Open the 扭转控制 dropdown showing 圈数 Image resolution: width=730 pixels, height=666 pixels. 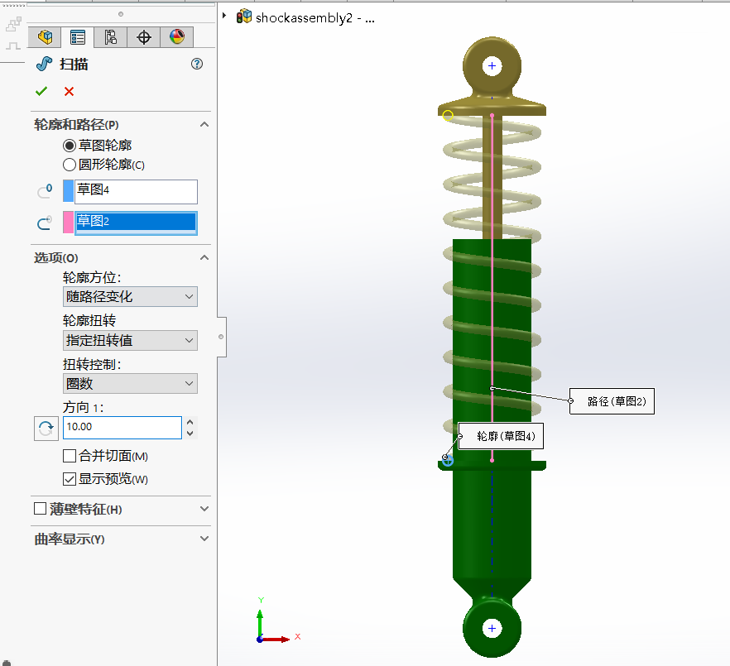coord(130,384)
